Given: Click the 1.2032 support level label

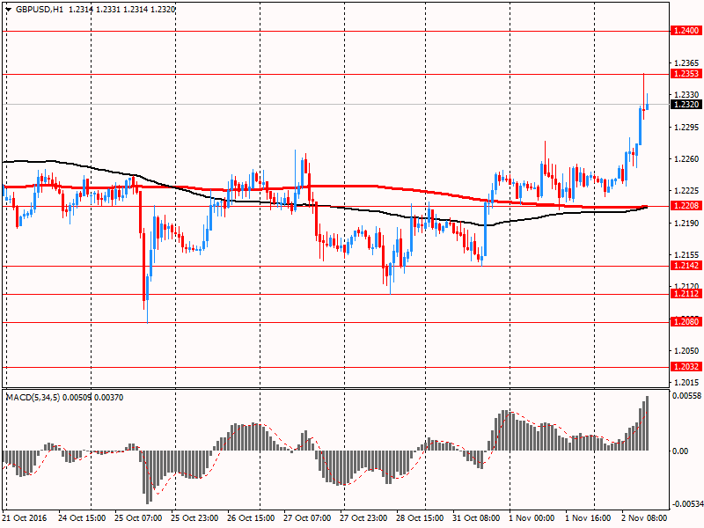Looking at the screenshot, I should tap(686, 367).
